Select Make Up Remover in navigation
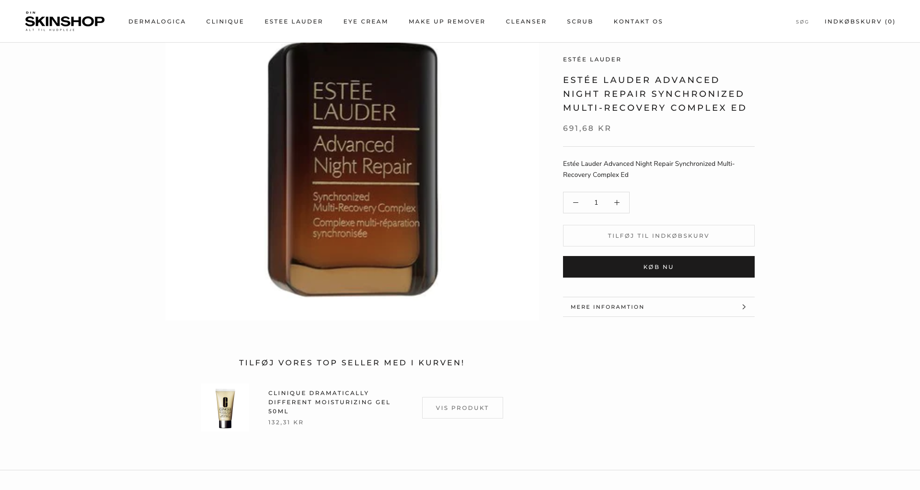The width and height of the screenshot is (920, 490). pos(447,22)
